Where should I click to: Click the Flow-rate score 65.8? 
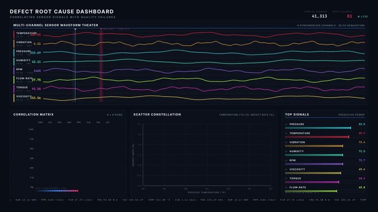click(362, 187)
